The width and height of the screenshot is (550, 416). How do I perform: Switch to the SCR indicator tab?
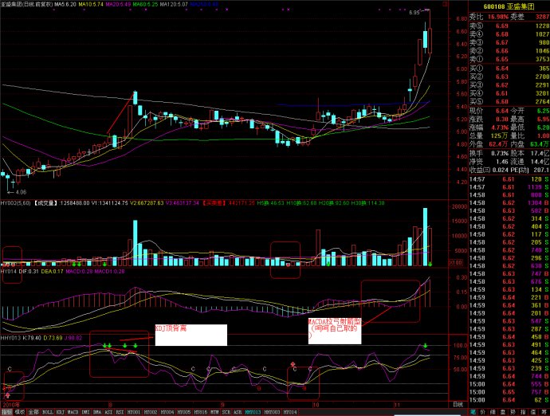tap(226, 412)
